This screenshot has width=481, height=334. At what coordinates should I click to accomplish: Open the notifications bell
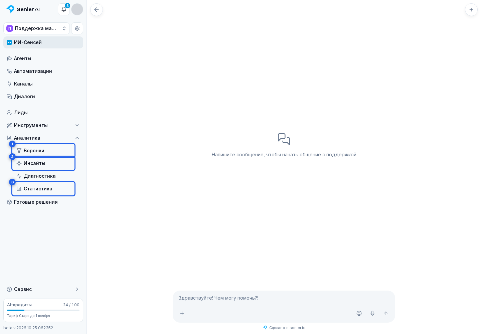coord(64,9)
